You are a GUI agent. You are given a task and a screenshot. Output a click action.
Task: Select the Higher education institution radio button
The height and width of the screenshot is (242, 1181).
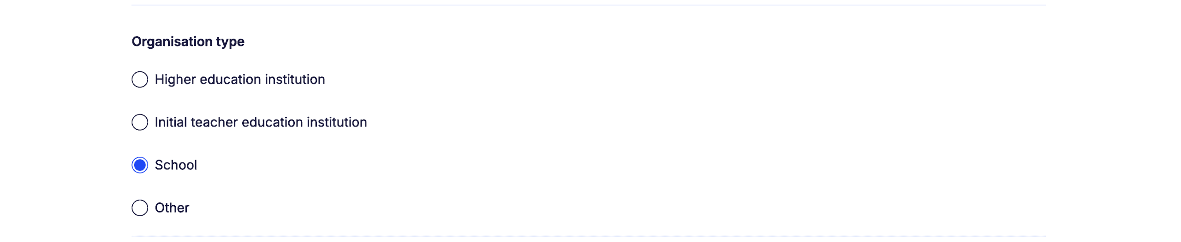pos(140,80)
